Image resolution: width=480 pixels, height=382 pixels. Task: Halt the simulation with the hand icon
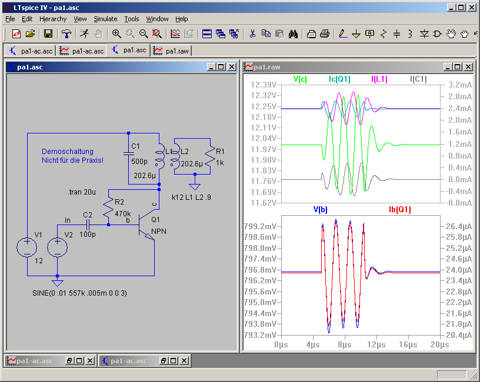(98, 33)
